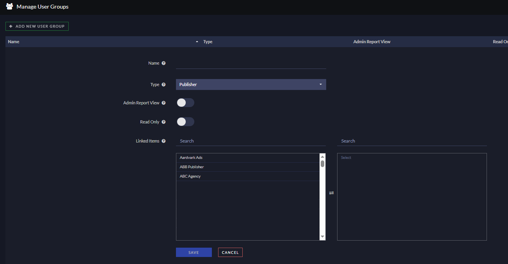508x264 pixels.
Task: Click the help icon next to Linked Items
Action: pos(163,141)
